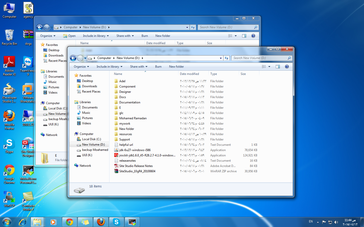
Task: Launch Google Chrome from the taskbar
Action: tap(69, 222)
